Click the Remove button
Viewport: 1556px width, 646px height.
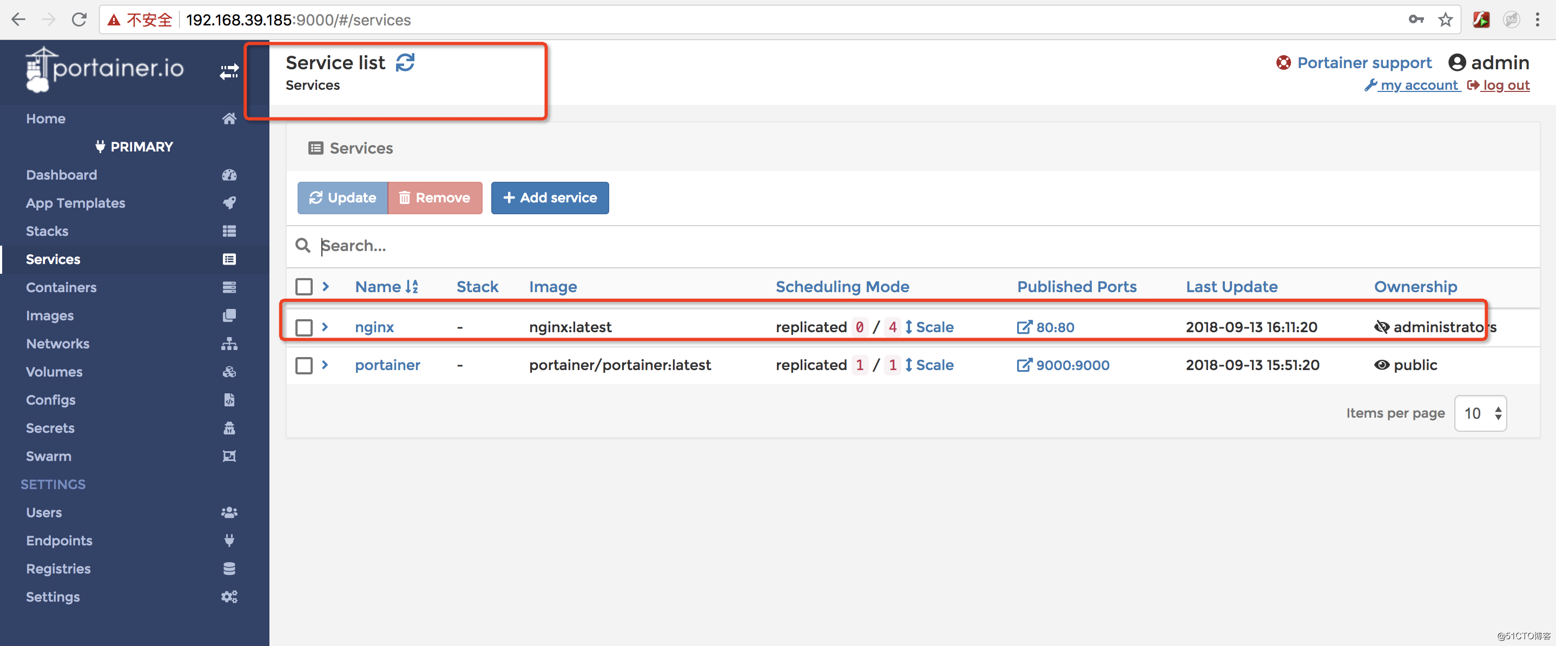pyautogui.click(x=435, y=197)
